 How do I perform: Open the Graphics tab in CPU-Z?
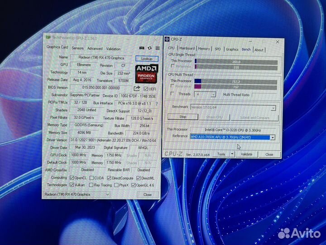[x=232, y=49]
